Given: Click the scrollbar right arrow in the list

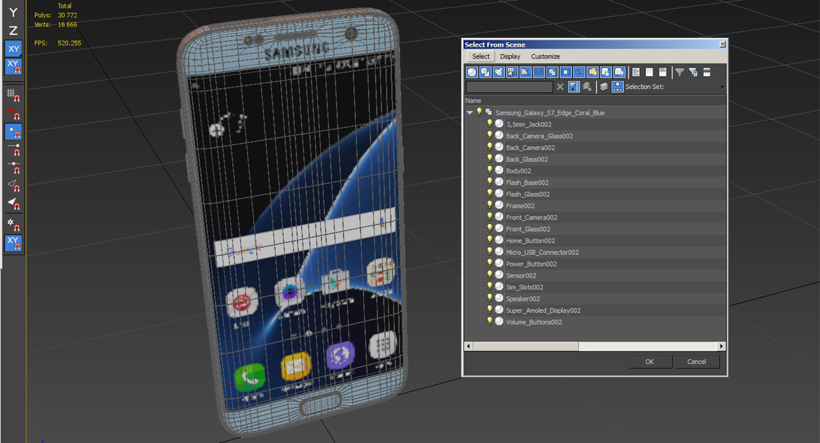Looking at the screenshot, I should [721, 346].
